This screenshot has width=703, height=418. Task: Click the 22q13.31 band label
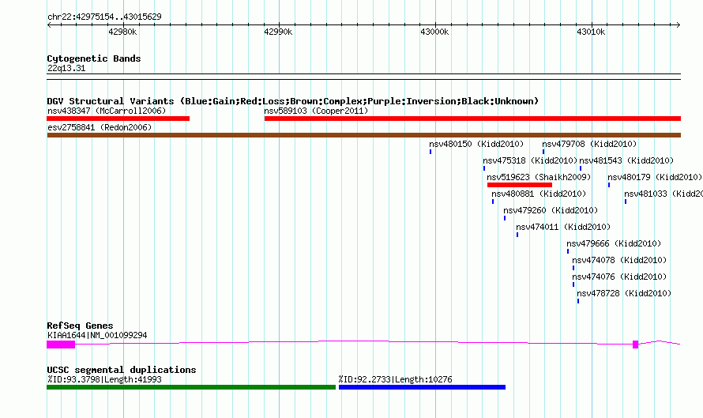coord(66,68)
